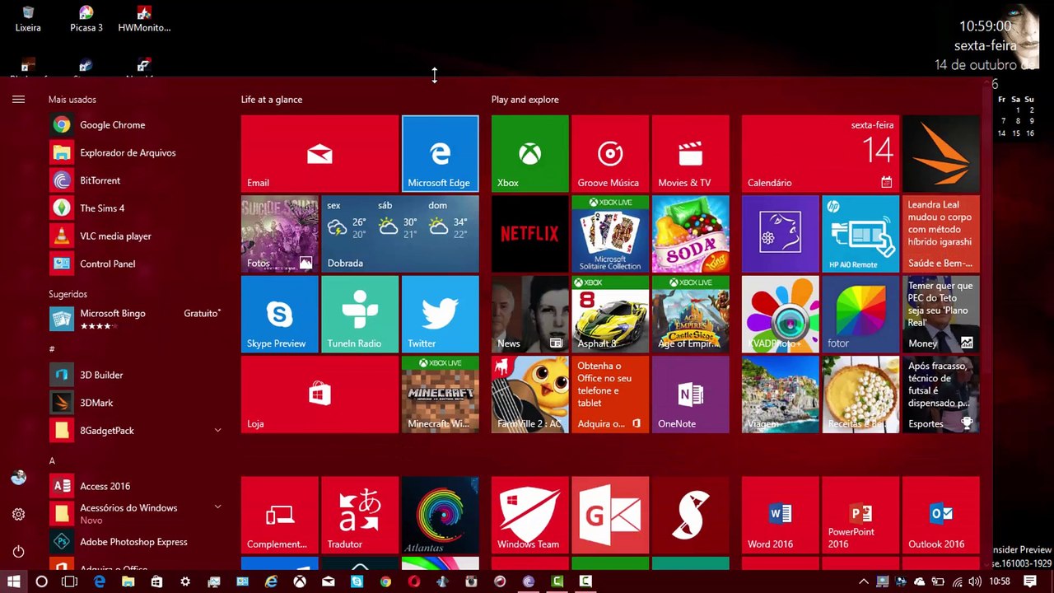Image resolution: width=1054 pixels, height=593 pixels.
Task: Click the Power button in Start left rail
Action: click(x=18, y=552)
